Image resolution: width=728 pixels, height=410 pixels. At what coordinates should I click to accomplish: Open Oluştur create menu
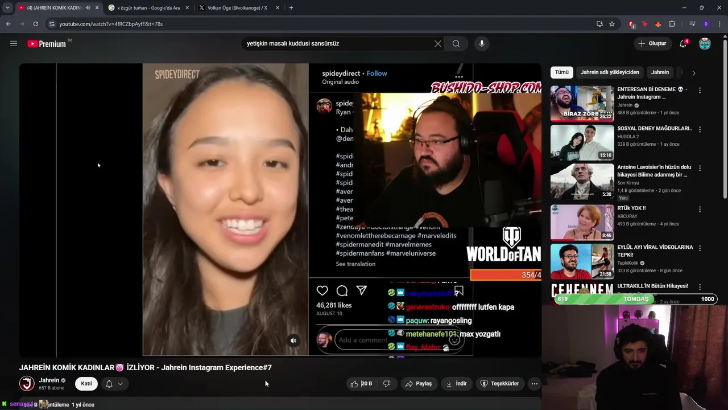(652, 44)
